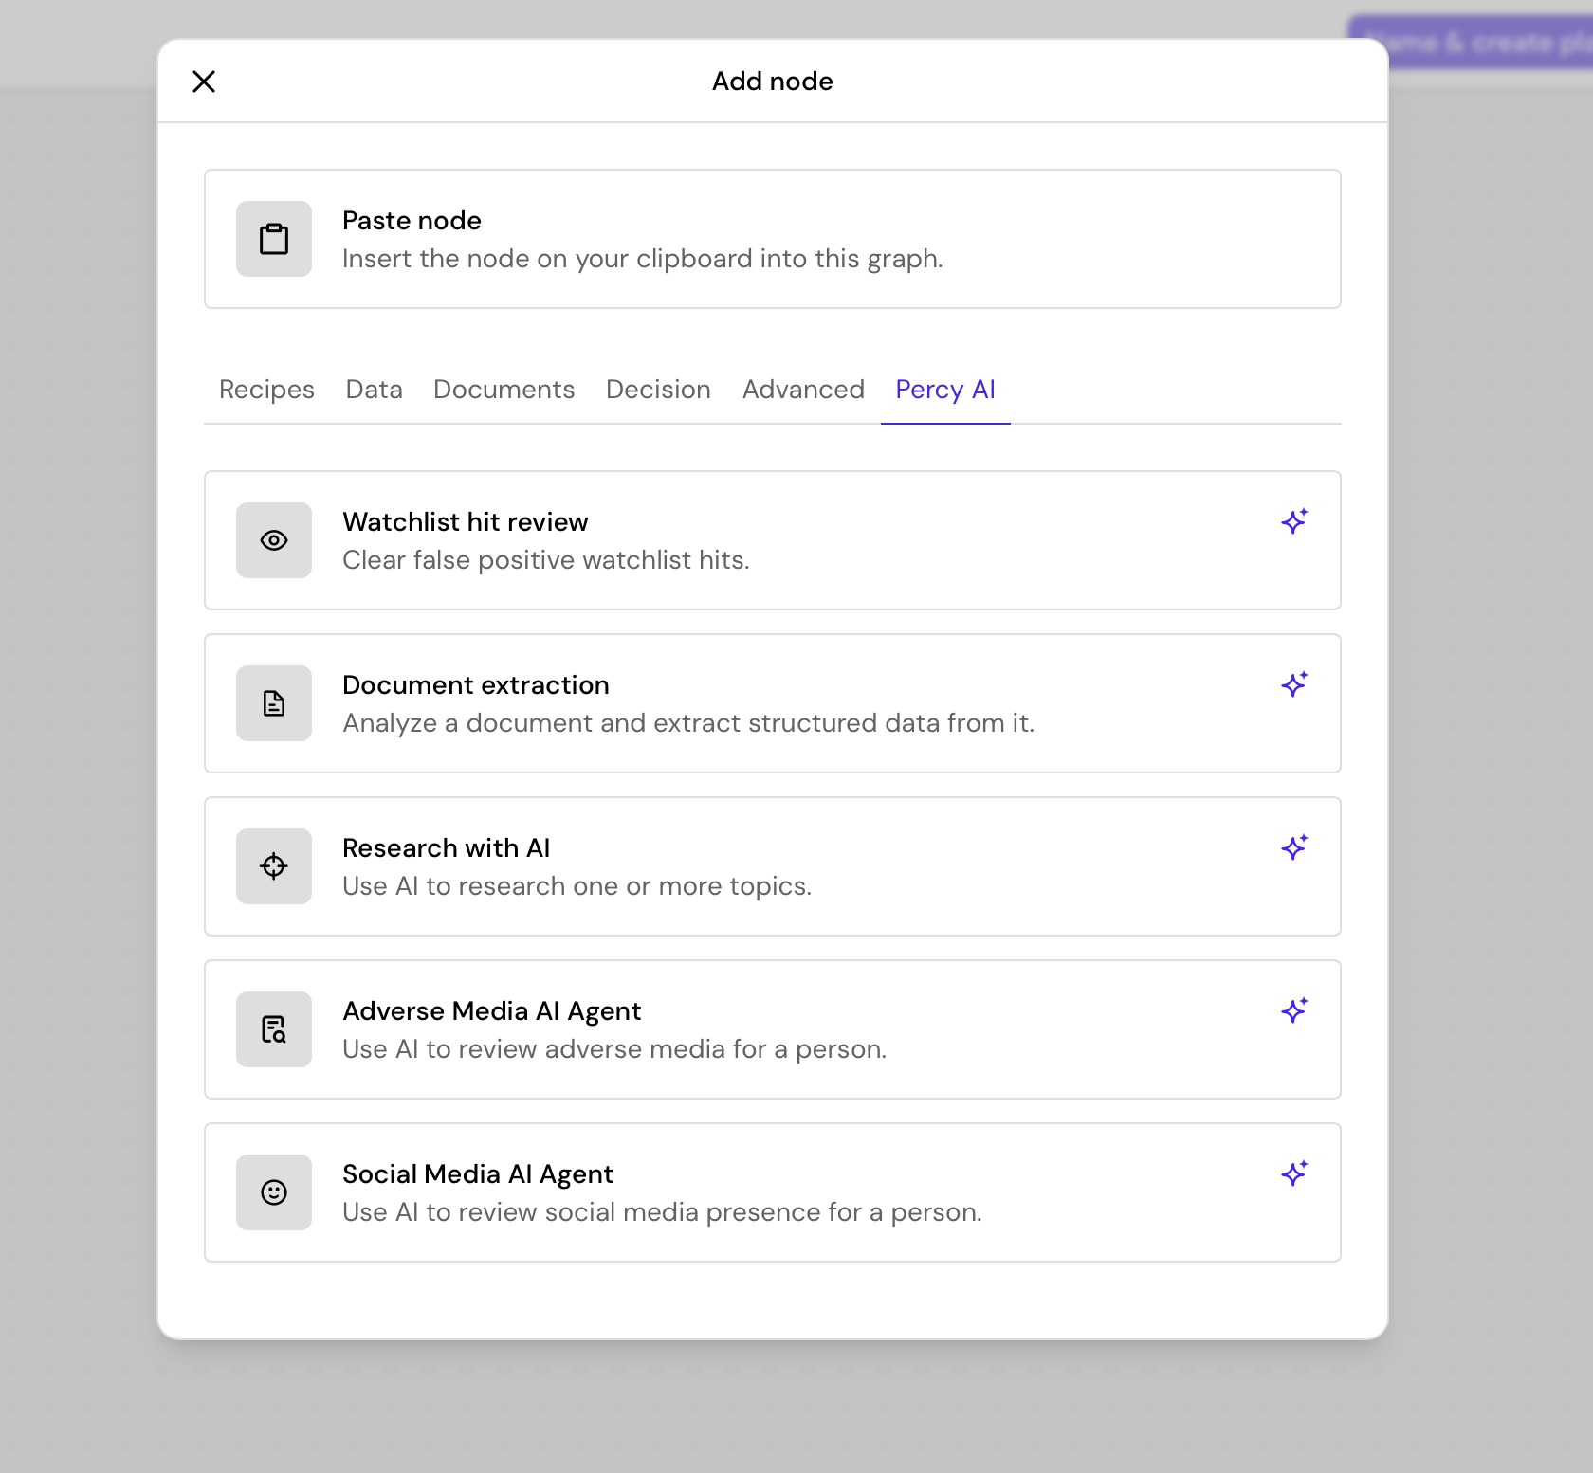The height and width of the screenshot is (1473, 1593).
Task: Click the Research with AI crosshair icon
Action: point(274,866)
